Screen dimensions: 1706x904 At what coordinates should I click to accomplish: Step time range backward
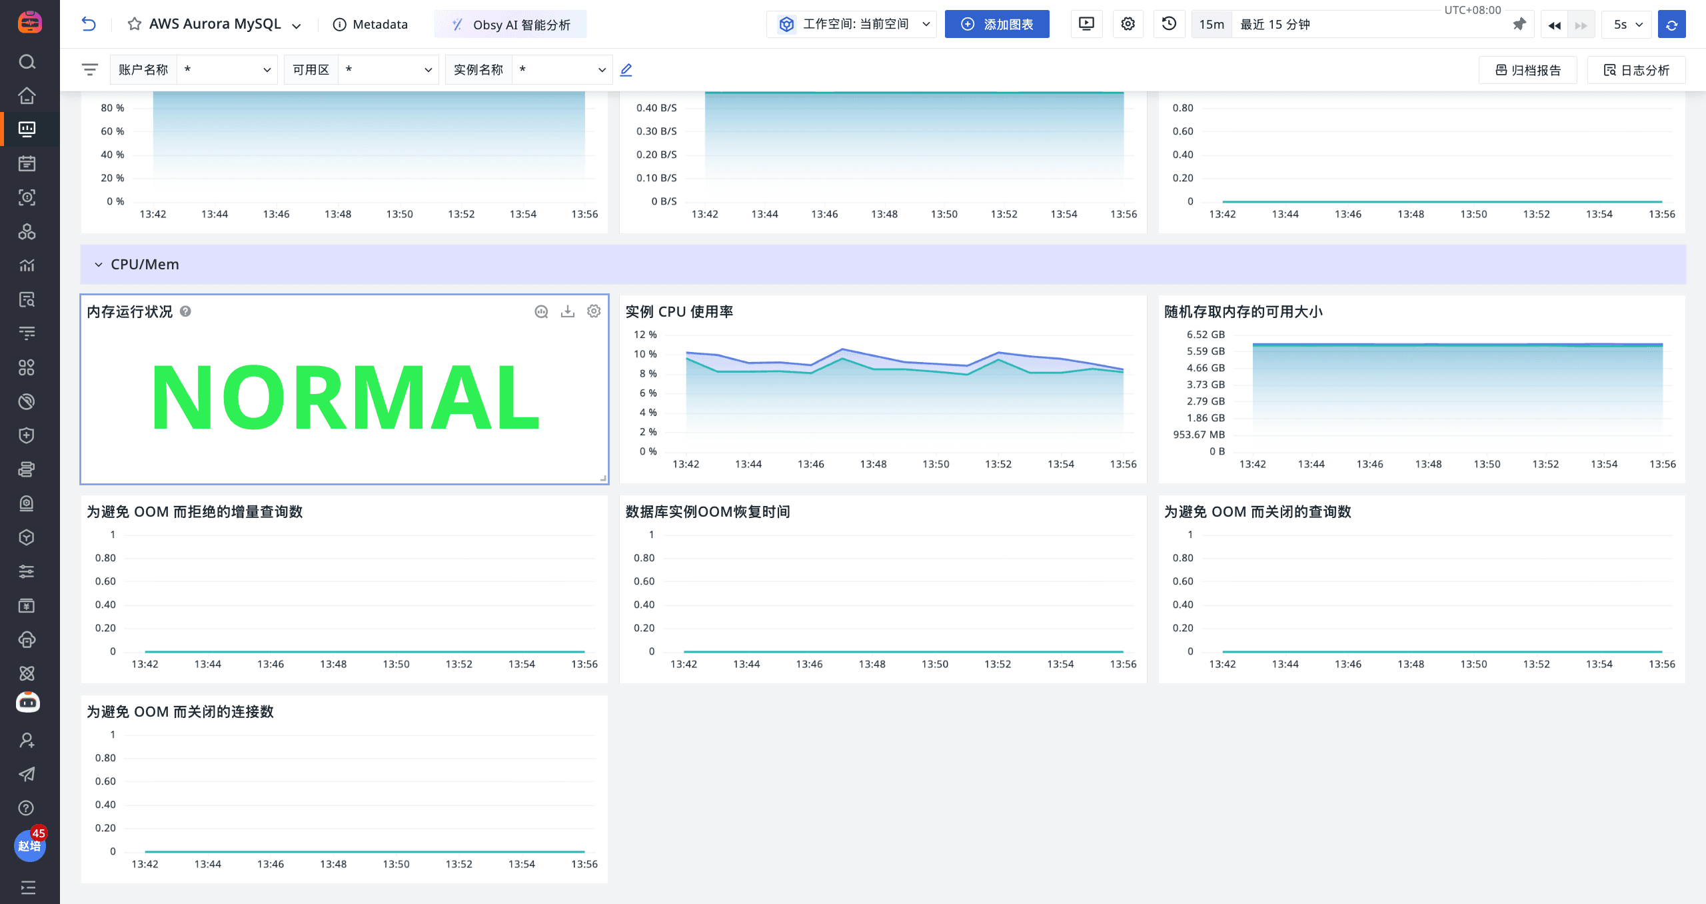(1555, 25)
